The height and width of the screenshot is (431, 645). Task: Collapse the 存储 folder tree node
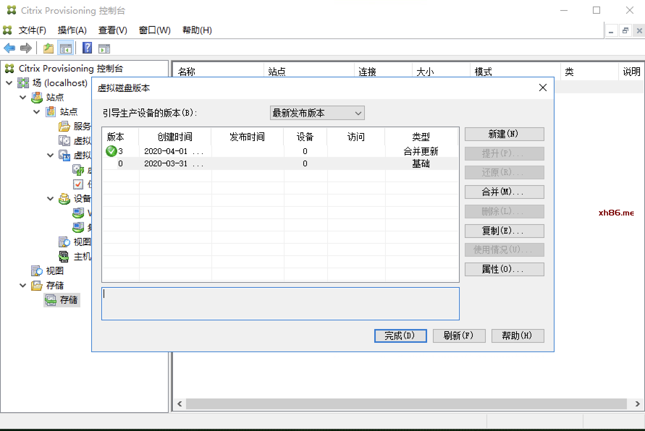click(23, 285)
